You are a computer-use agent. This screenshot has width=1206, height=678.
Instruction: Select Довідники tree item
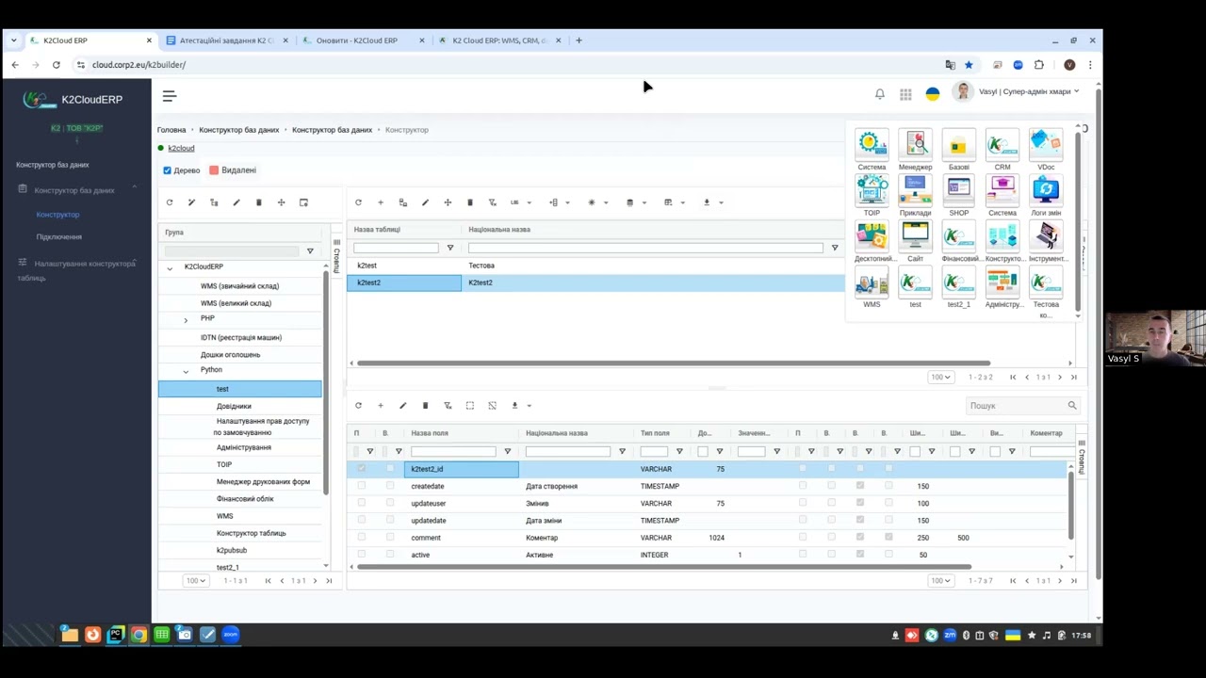point(234,406)
